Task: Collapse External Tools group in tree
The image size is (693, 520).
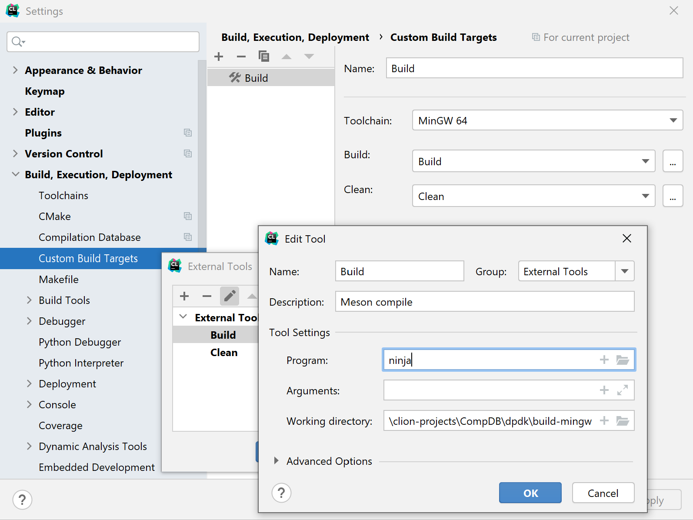Action: [183, 317]
